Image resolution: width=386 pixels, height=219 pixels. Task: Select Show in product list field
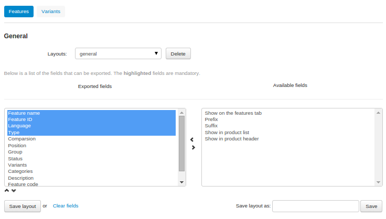pyautogui.click(x=289, y=133)
